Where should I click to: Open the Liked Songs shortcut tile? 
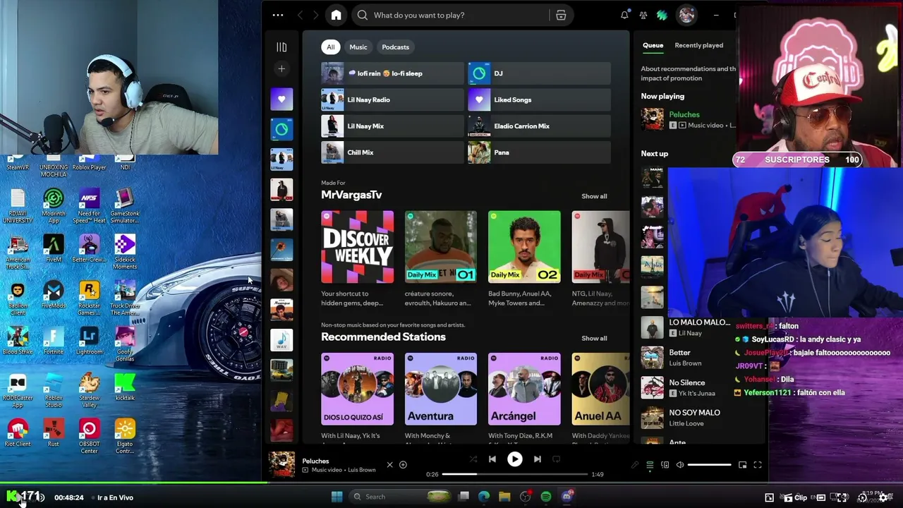pos(539,99)
